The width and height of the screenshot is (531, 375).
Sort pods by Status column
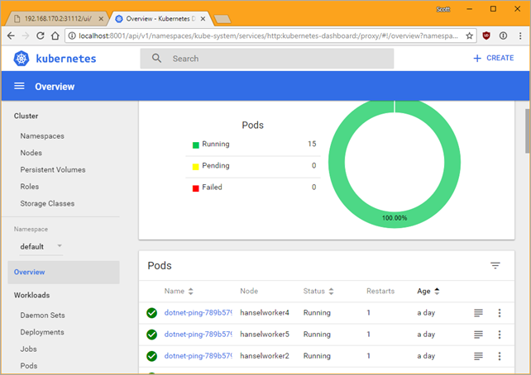point(318,291)
